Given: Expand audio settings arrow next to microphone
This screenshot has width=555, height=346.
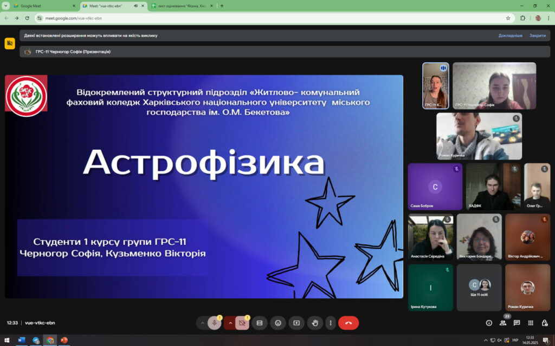Looking at the screenshot, I should (203, 323).
